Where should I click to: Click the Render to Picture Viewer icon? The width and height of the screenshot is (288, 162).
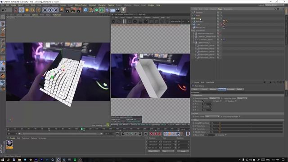(x=73, y=10)
